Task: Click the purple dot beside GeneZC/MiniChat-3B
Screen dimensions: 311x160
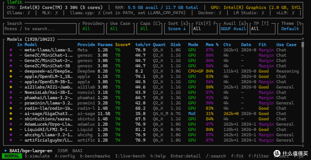Action: pos(11,66)
